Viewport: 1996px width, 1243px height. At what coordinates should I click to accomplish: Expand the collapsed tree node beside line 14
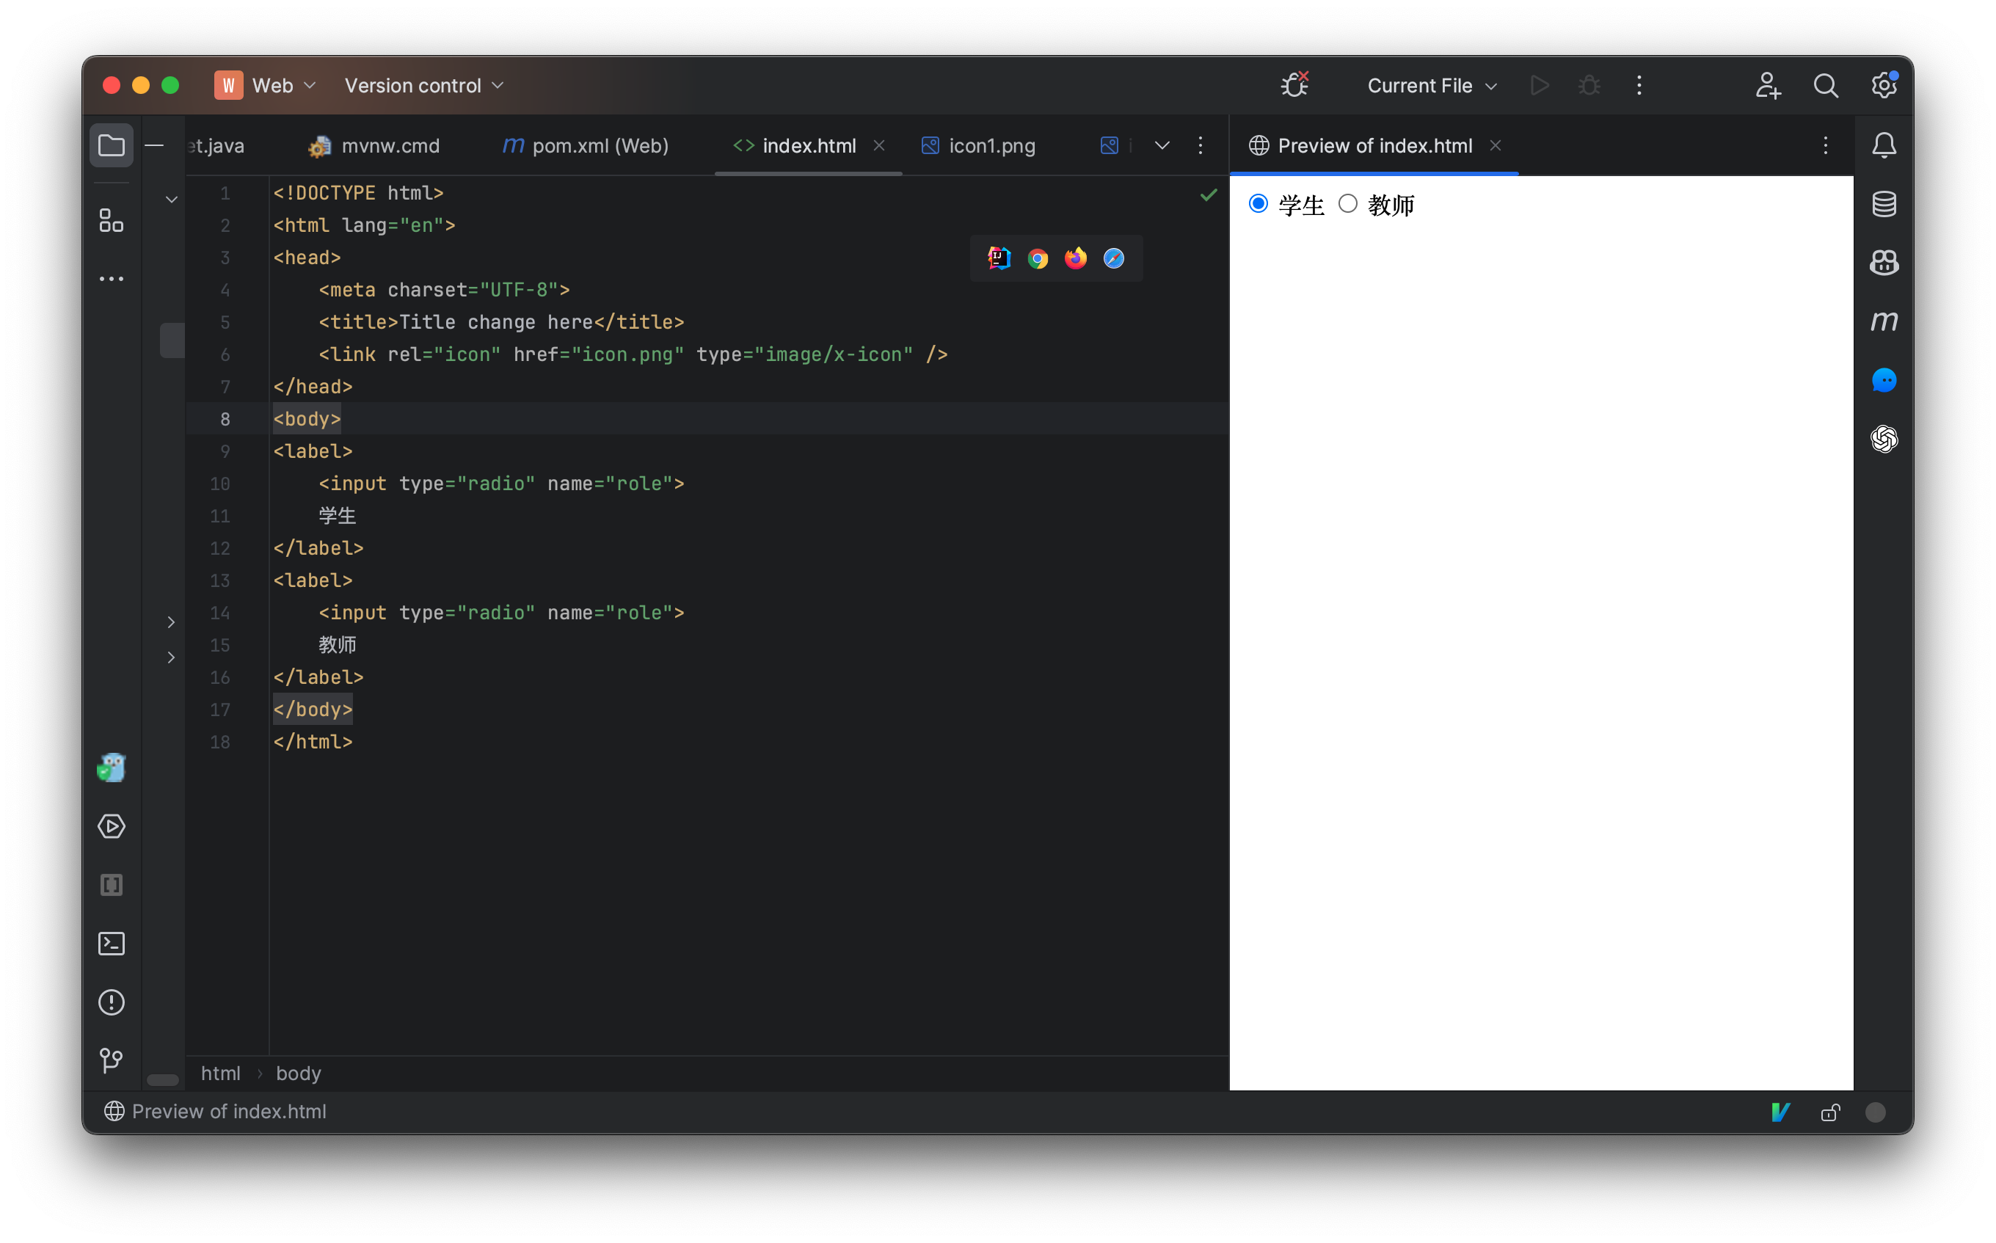[171, 622]
